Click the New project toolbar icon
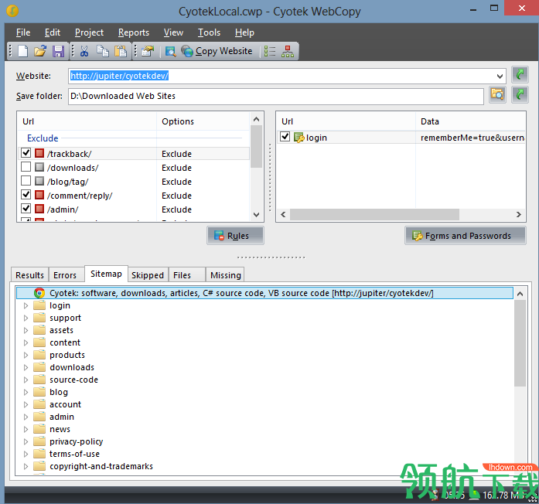Image resolution: width=539 pixels, height=504 pixels. (x=22, y=51)
